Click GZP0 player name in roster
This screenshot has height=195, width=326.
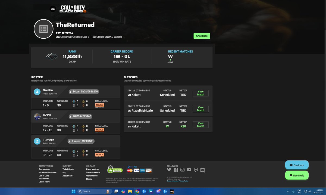point(47,115)
